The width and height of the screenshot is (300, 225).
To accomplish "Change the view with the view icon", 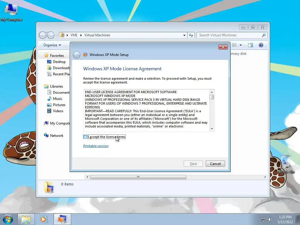I will tap(234, 45).
